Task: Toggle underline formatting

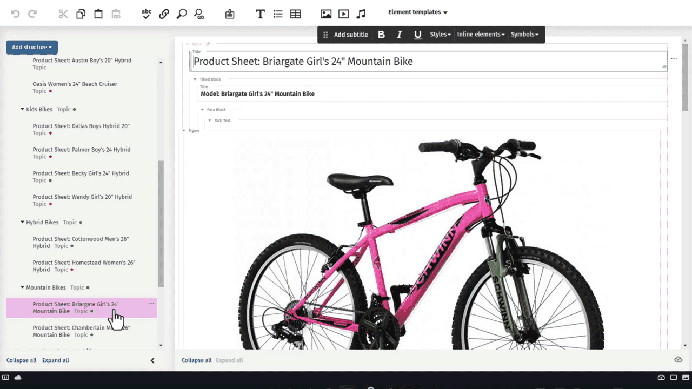Action: 416,34
